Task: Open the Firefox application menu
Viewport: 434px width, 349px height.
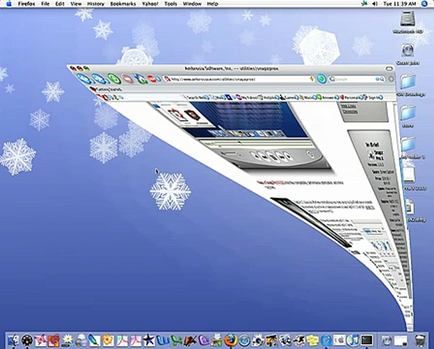Action: pos(26,4)
